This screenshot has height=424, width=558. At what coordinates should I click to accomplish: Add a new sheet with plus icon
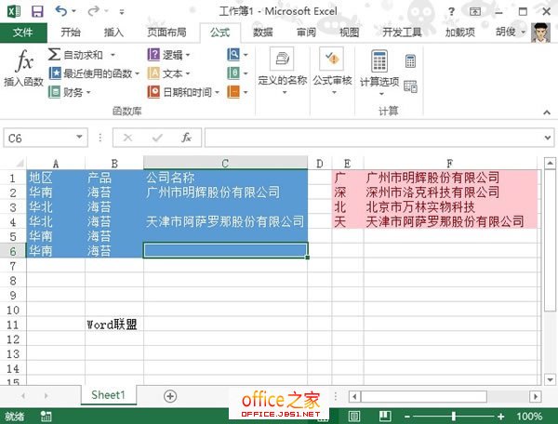click(170, 396)
